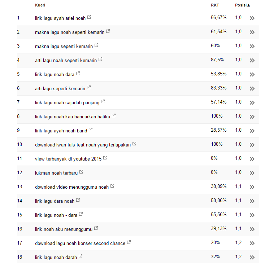Screen dimensions: 269x263
Task: Open external link icon for "view terbanyak di youtube 2015"
Action: 105,158
